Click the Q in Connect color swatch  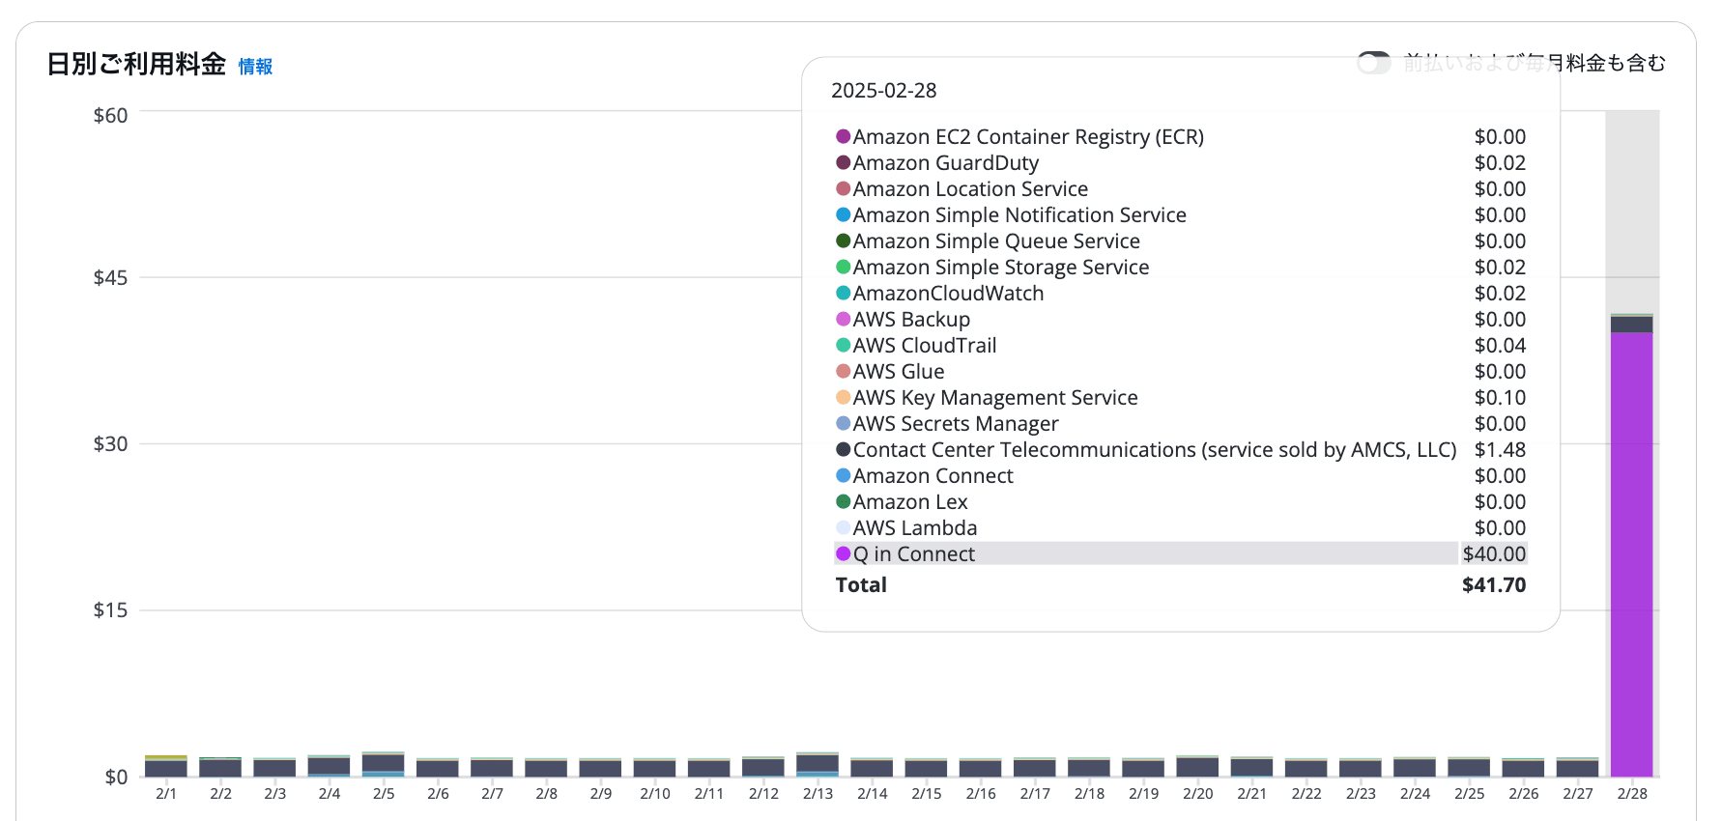[x=843, y=553]
